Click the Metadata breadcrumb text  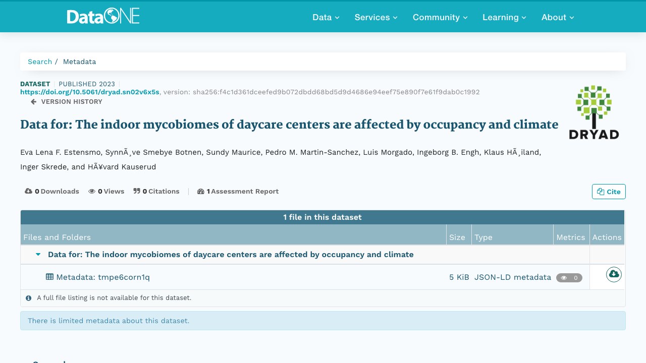(79, 62)
